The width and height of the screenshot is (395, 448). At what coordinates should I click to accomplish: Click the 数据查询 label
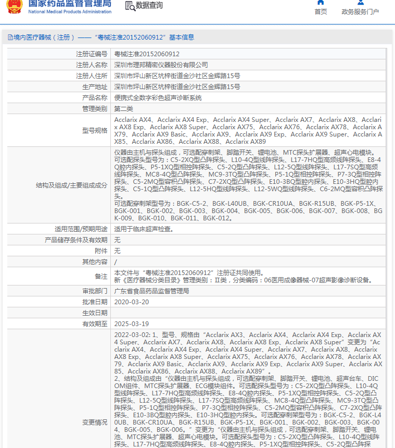tap(149, 5)
